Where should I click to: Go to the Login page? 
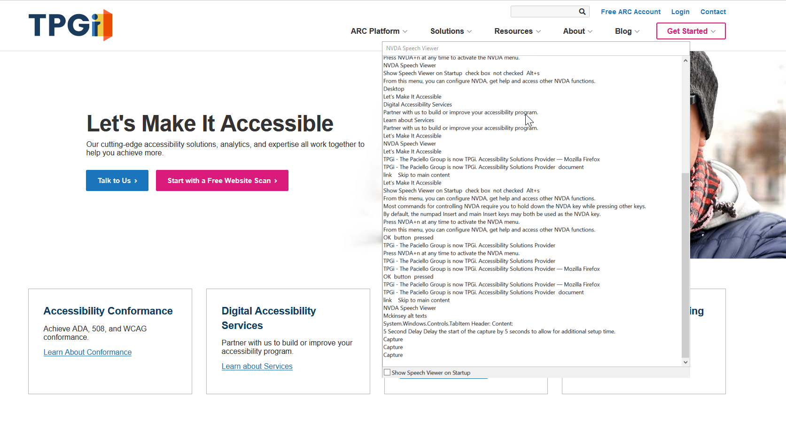pyautogui.click(x=680, y=12)
